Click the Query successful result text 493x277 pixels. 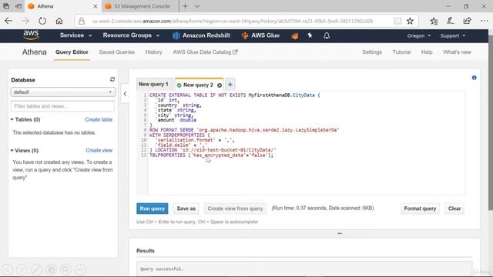pyautogui.click(x=162, y=269)
